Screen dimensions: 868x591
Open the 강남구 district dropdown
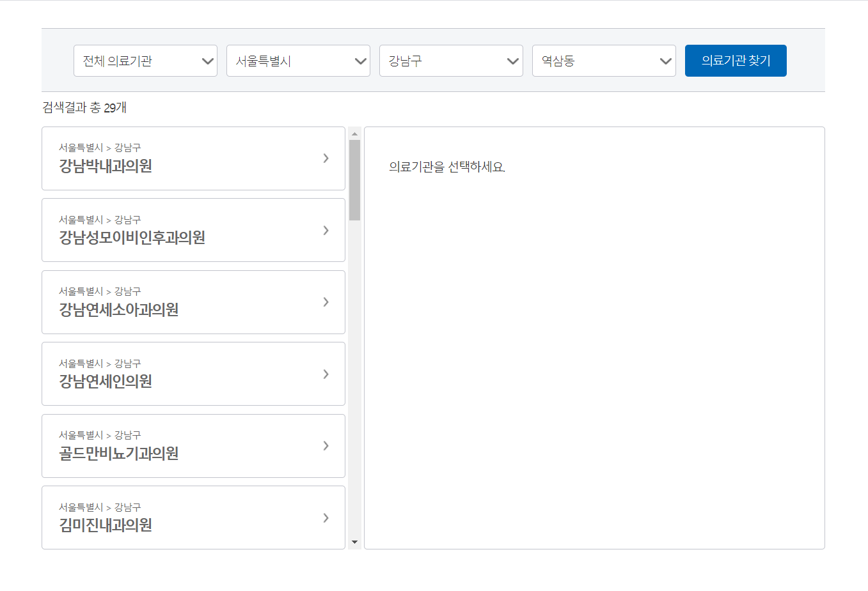[451, 61]
